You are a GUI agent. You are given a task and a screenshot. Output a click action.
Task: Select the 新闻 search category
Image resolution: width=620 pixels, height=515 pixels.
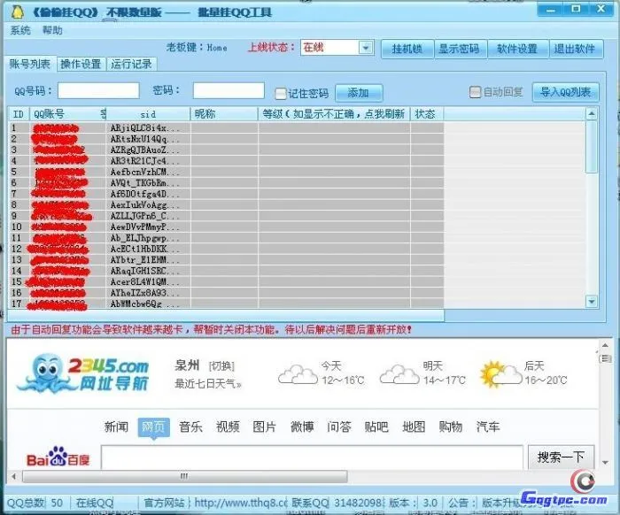[x=116, y=427]
